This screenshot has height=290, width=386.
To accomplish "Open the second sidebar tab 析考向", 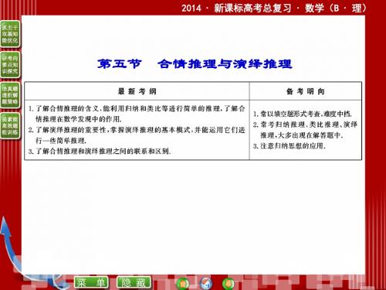I will pyautogui.click(x=10, y=65).
